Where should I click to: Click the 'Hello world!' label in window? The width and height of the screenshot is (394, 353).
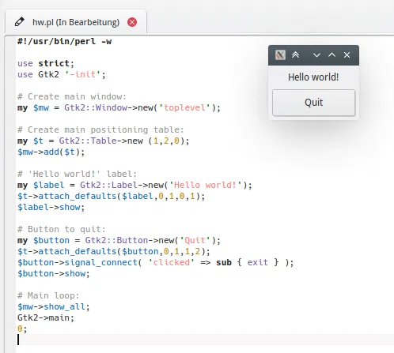[313, 77]
